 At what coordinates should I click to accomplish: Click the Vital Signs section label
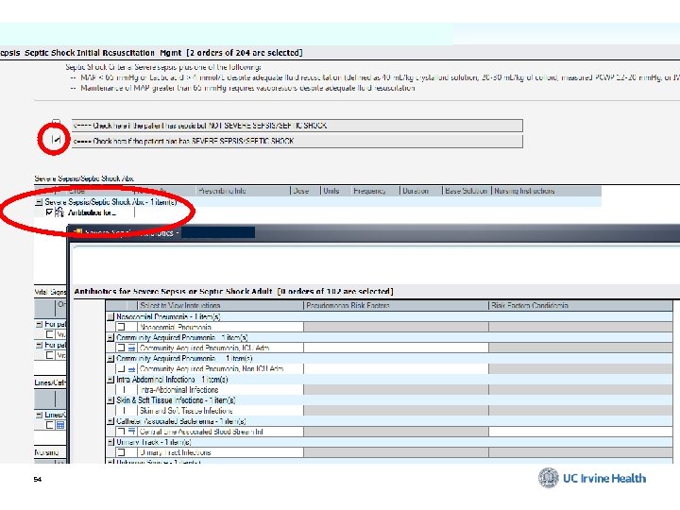tap(50, 292)
